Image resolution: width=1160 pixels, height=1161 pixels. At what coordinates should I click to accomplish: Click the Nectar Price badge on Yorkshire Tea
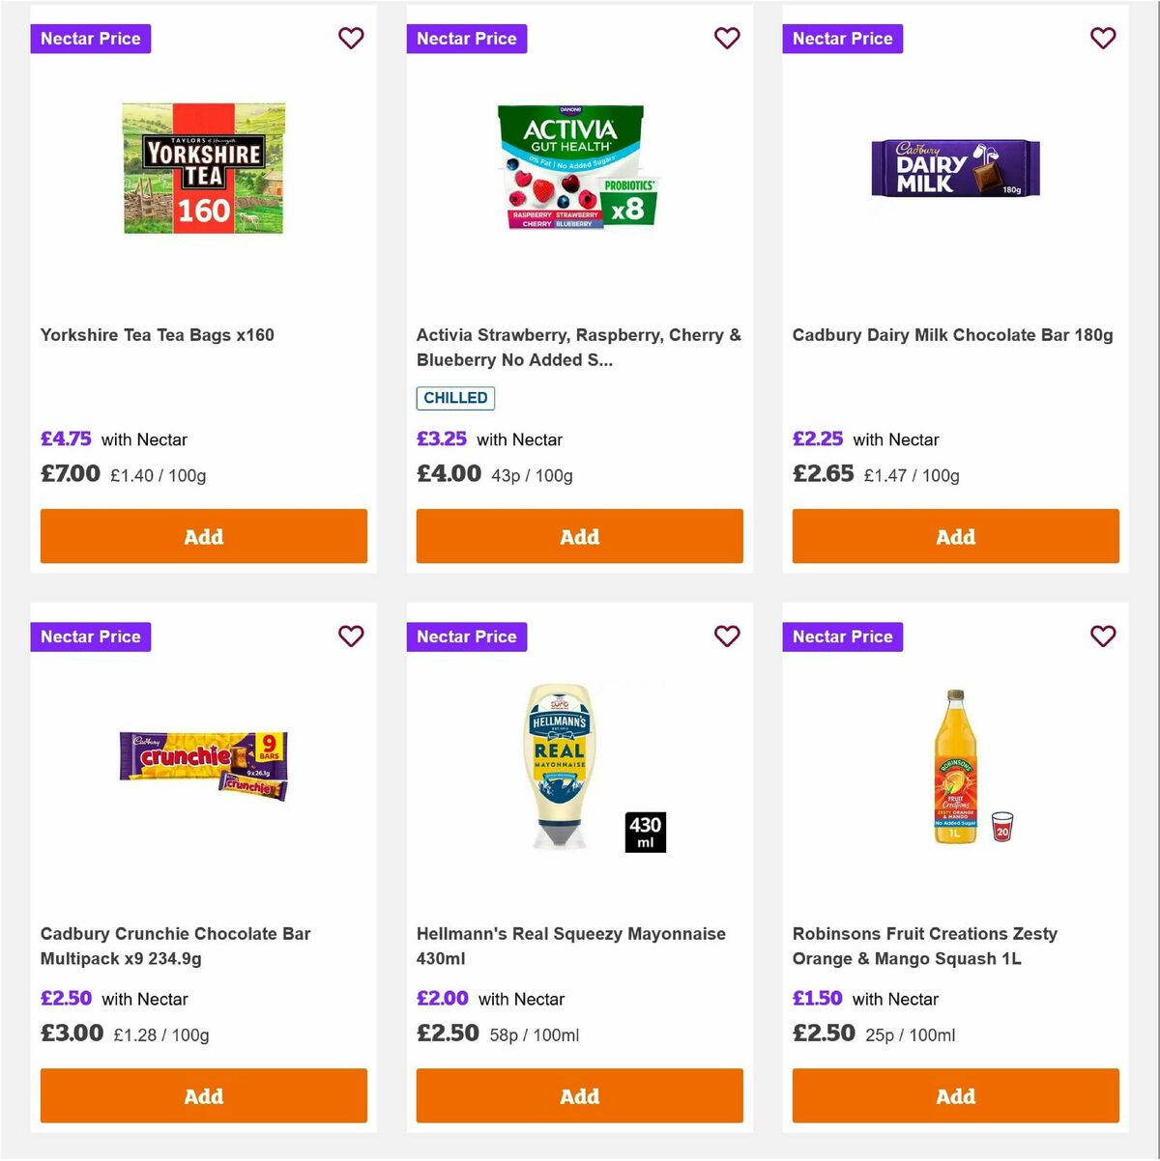pyautogui.click(x=91, y=39)
